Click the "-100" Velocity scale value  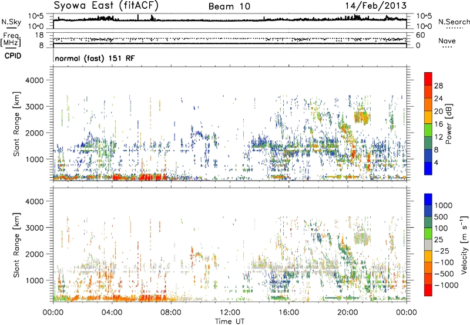coord(444,262)
